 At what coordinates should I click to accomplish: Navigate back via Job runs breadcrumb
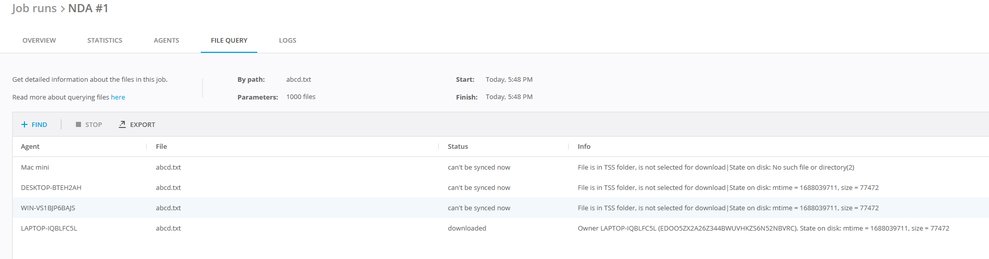tap(34, 8)
